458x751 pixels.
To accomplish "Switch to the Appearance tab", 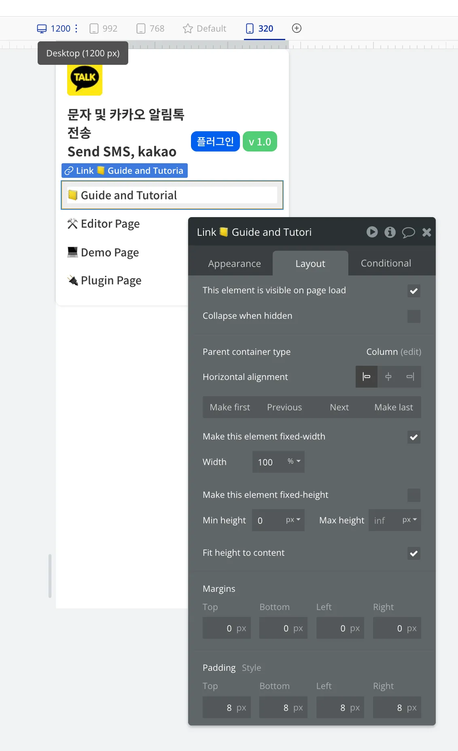I will pyautogui.click(x=234, y=263).
